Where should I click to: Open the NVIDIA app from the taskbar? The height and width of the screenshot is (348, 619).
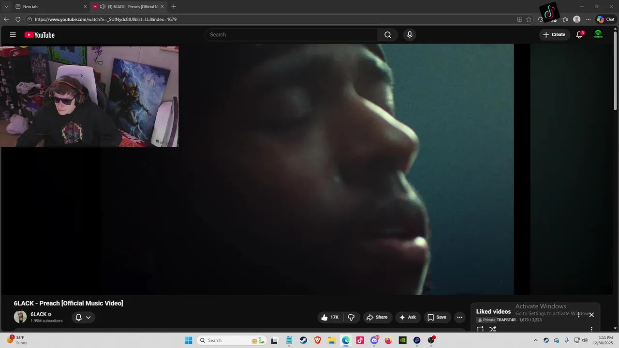pos(402,340)
